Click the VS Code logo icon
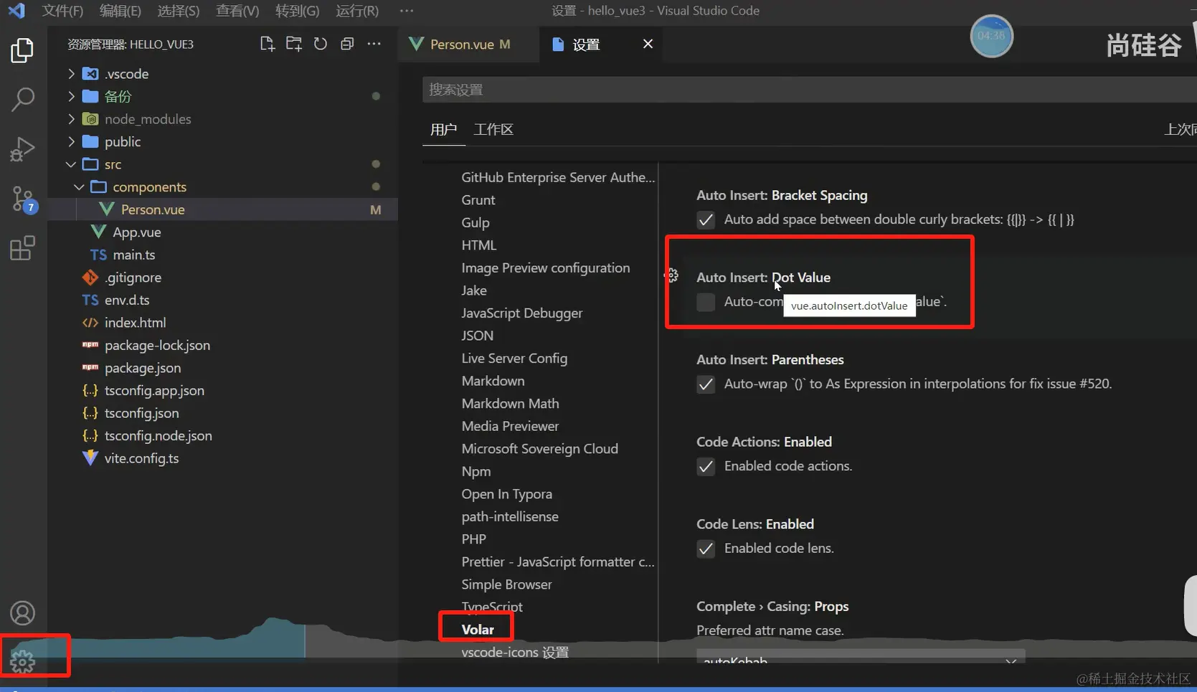1197x692 pixels. [16, 11]
